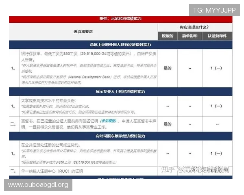
Task: Click the note about 巴拉圭的教育机构发行
Action: 78,112
